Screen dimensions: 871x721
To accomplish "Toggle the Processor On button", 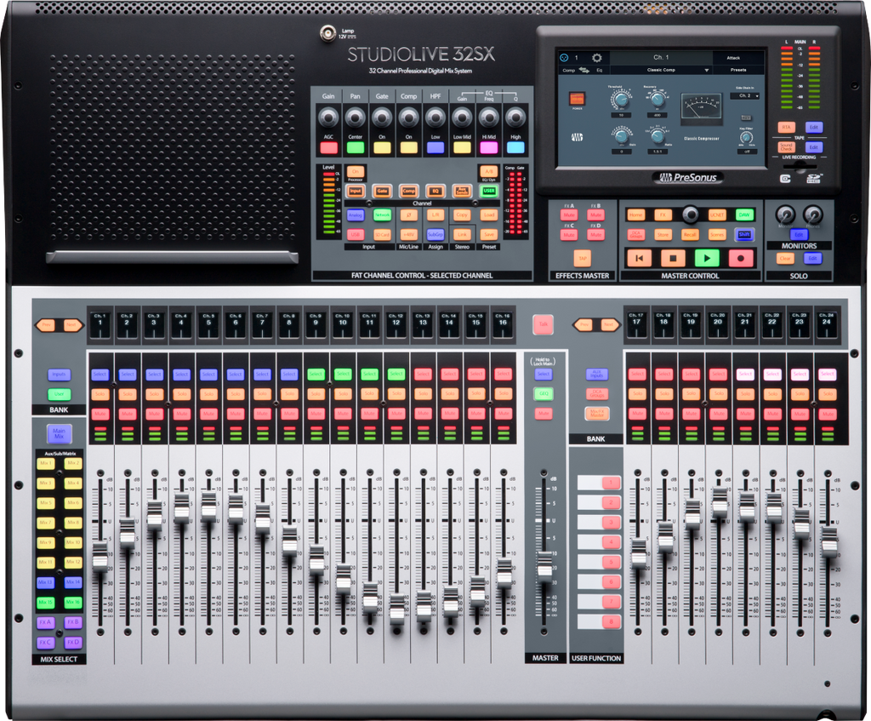I will 356,172.
